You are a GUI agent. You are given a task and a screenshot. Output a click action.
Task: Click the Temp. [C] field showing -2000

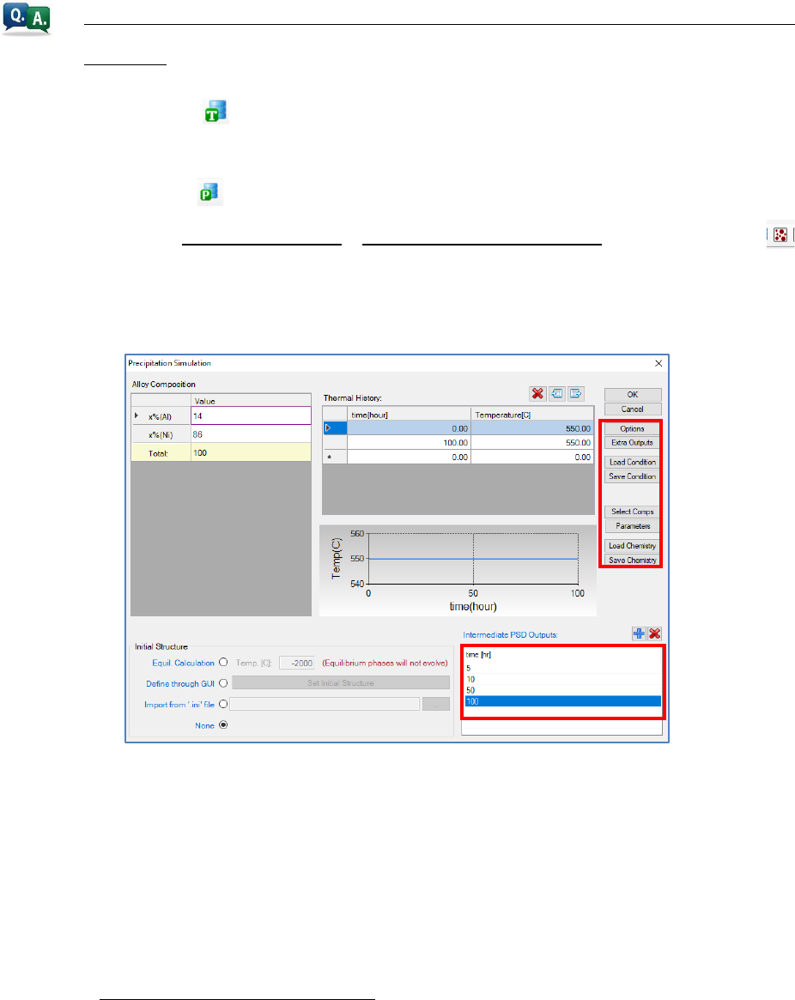[x=297, y=663]
